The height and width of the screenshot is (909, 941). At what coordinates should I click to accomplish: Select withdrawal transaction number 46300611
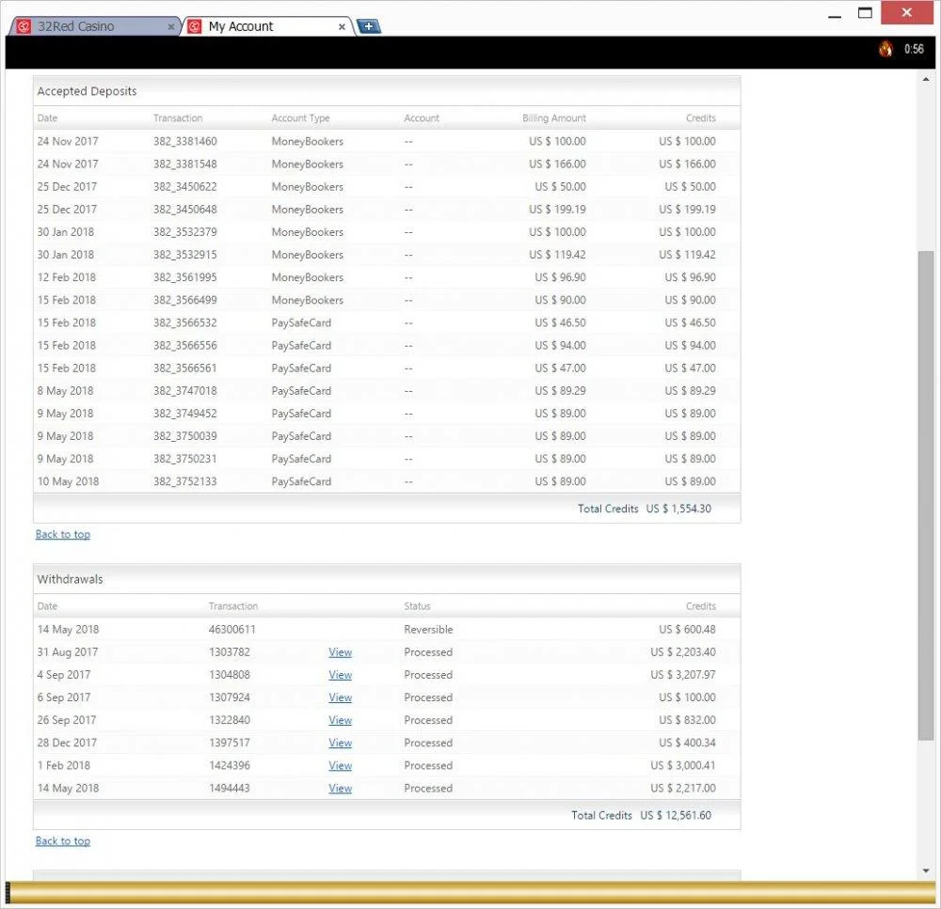[232, 630]
